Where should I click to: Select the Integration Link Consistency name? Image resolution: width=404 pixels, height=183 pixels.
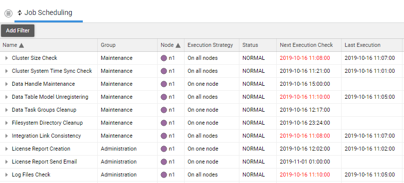click(46, 136)
